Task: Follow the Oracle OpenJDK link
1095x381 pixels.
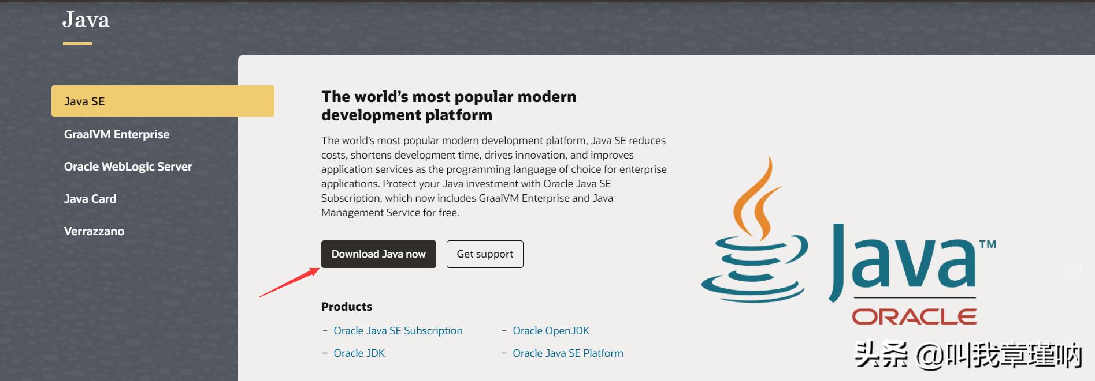Action: [x=551, y=331]
